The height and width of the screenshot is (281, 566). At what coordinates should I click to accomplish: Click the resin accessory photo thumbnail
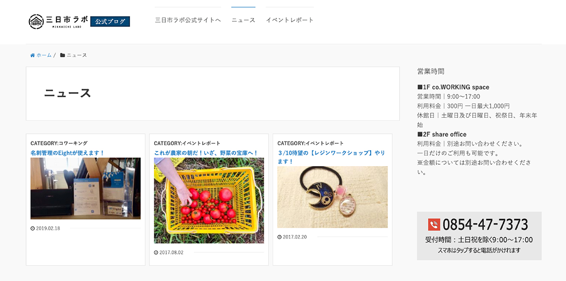point(332,197)
